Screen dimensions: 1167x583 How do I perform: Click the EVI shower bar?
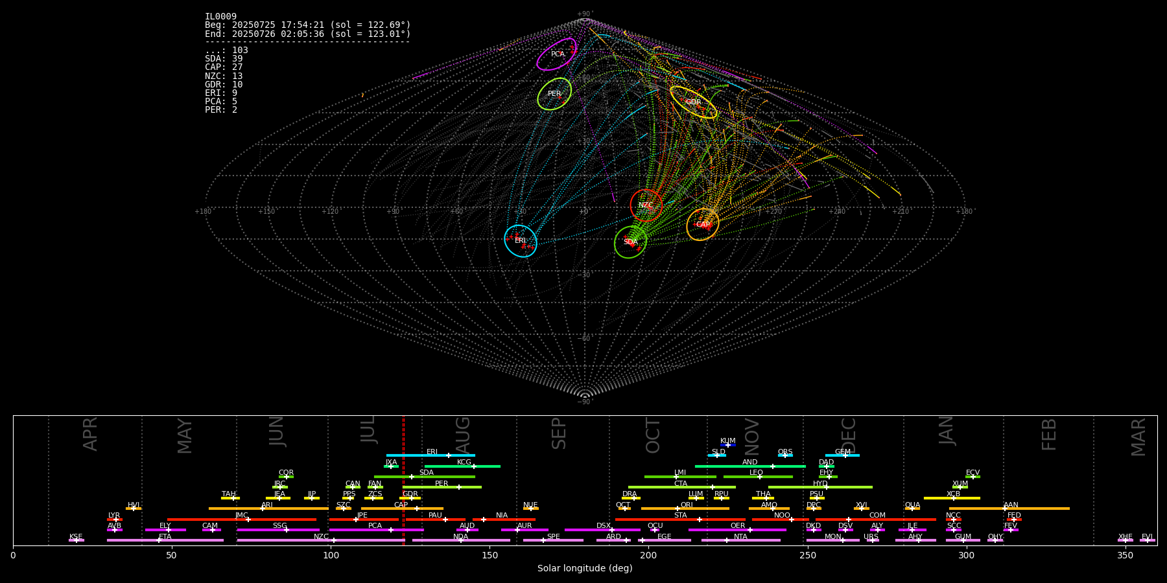1148,540
